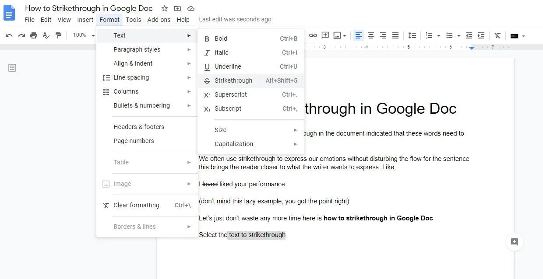Star this document
Viewport: 543px width, 279px height.
tap(164, 8)
